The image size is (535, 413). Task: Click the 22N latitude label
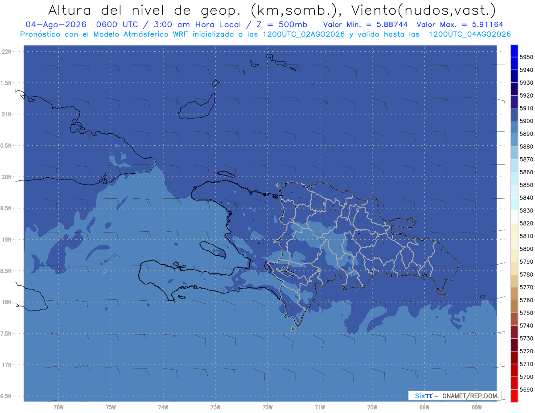pos(8,52)
